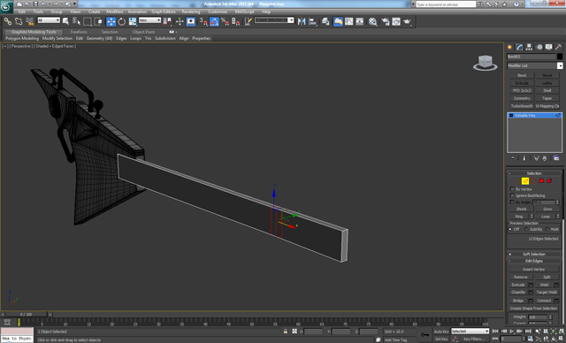
Task: Select the Off preview selection radio
Action: (x=510, y=229)
